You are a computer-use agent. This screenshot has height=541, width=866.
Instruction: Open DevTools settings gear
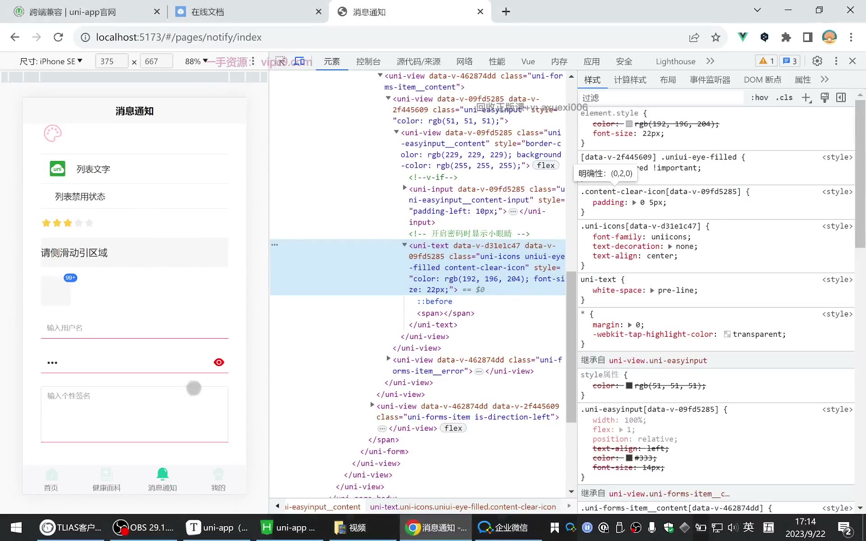(817, 61)
